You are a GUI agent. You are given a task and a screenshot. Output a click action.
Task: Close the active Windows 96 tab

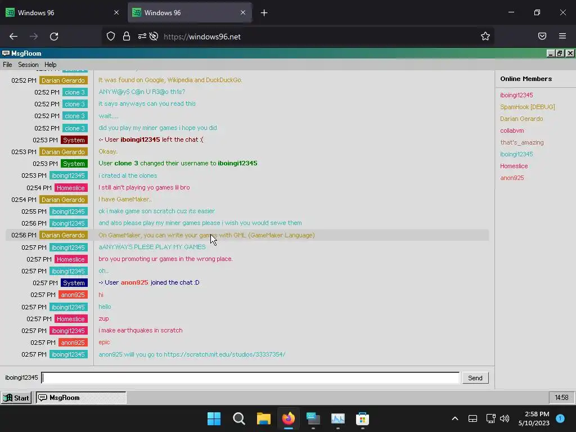[x=243, y=12]
